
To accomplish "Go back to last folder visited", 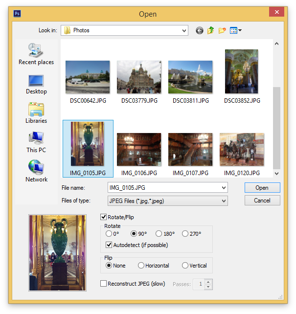I will coord(199,31).
